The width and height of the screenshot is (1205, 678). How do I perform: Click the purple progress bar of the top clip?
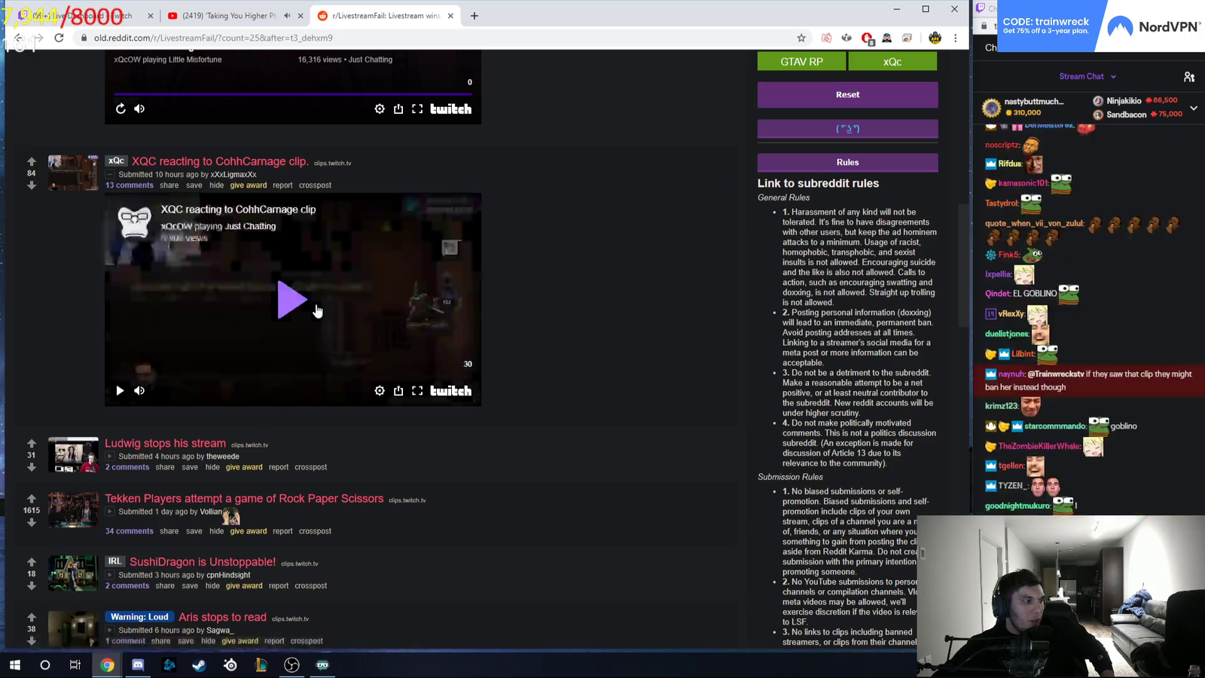293,94
